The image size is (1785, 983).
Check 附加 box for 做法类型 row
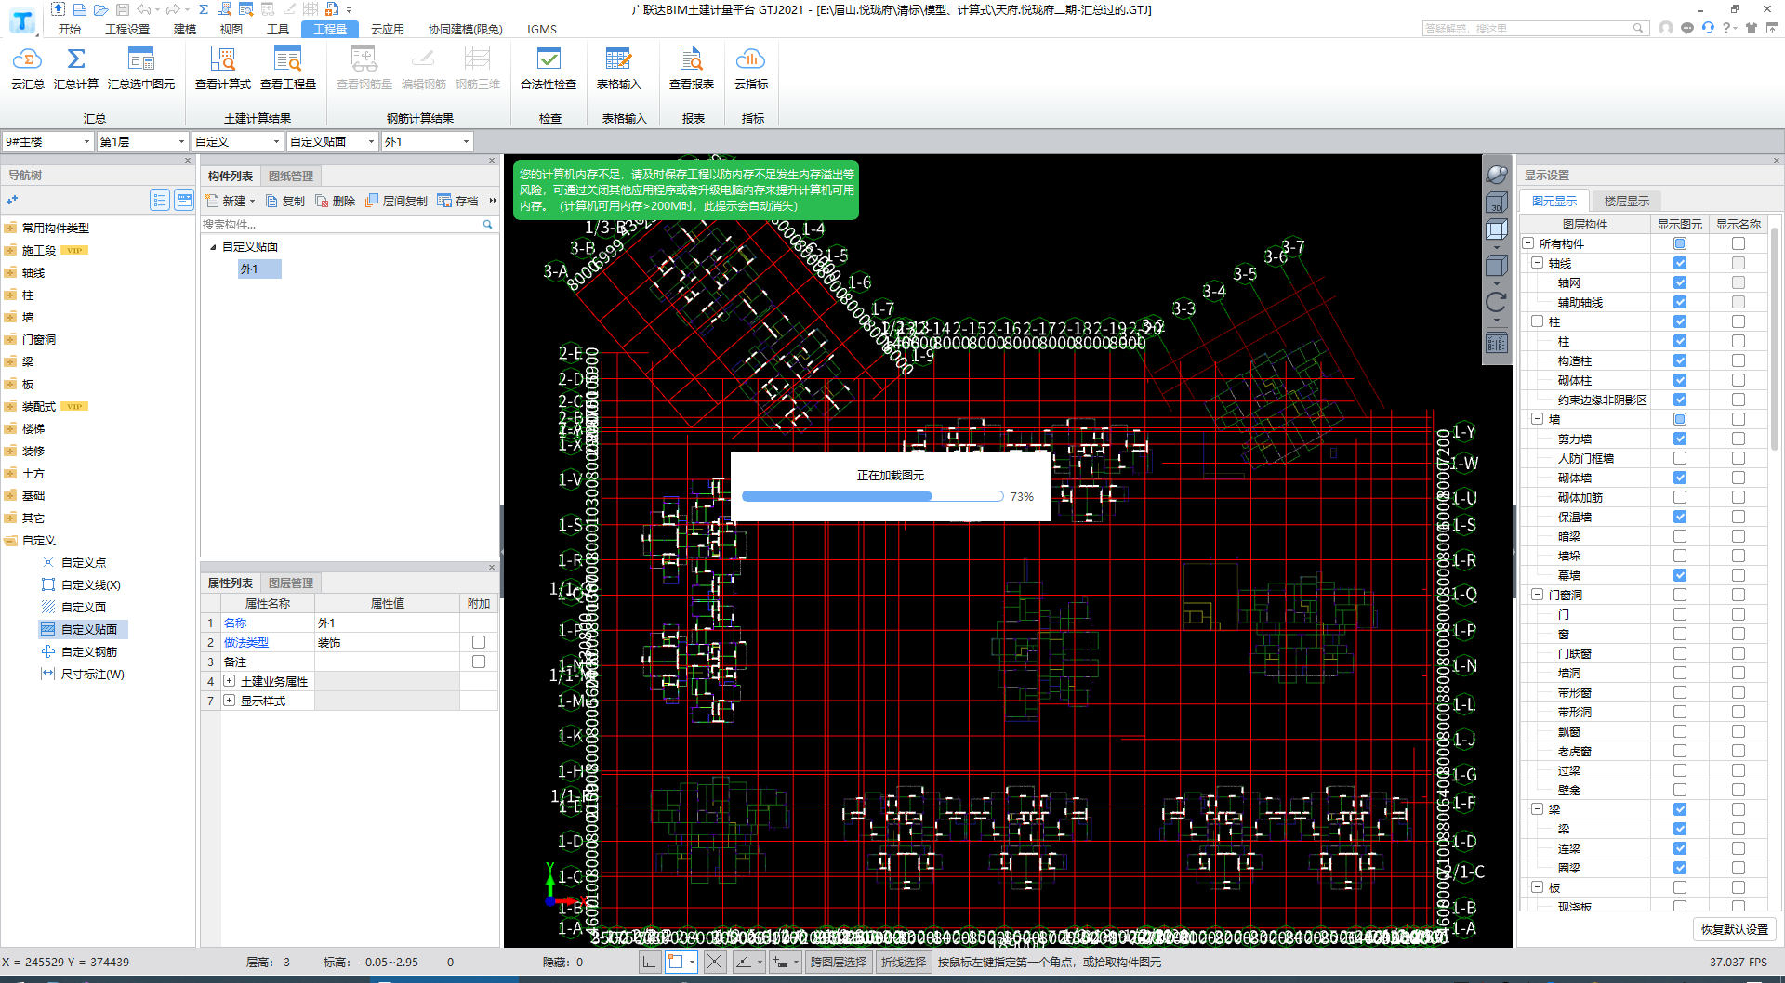click(479, 642)
